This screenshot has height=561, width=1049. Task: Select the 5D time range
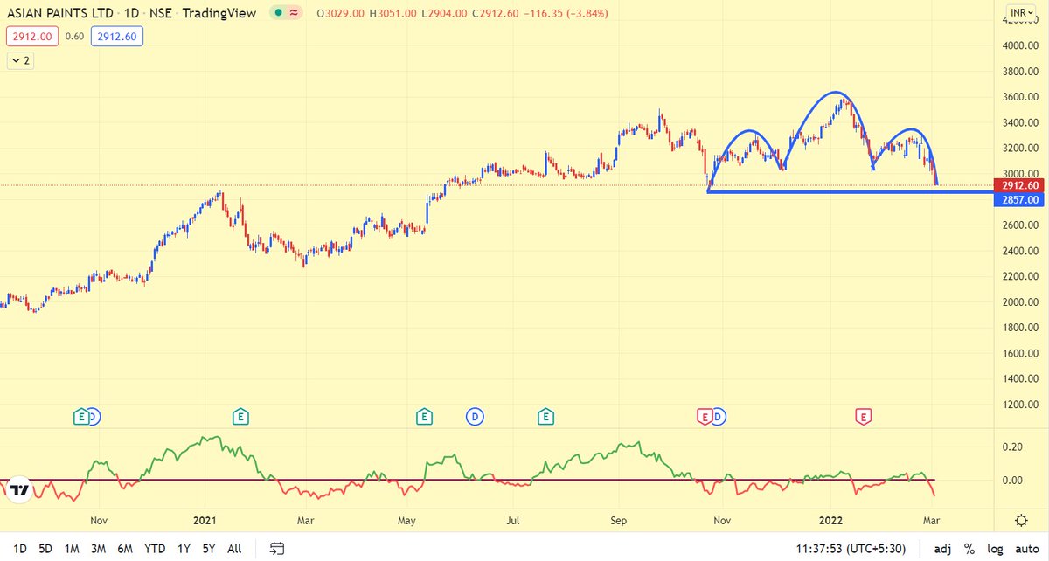(44, 548)
